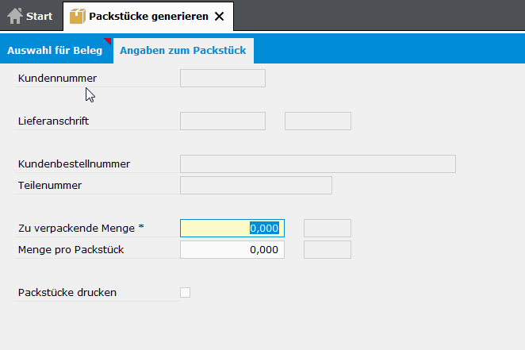Close the Packstücke generieren tab
The width and height of the screenshot is (525, 350).
[x=220, y=16]
